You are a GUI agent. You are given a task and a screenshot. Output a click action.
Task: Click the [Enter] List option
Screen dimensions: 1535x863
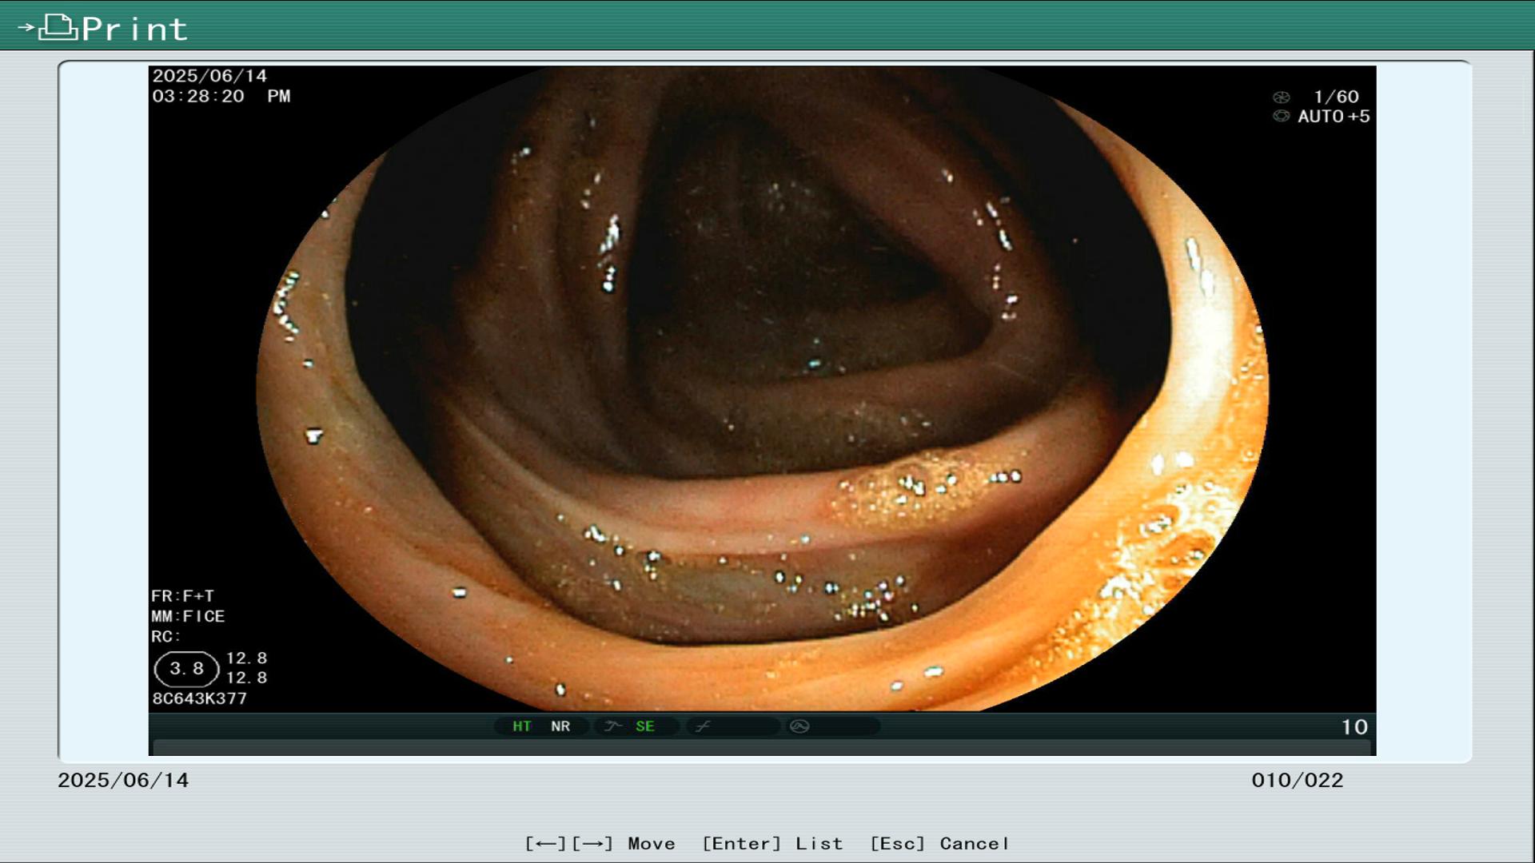pos(772,844)
